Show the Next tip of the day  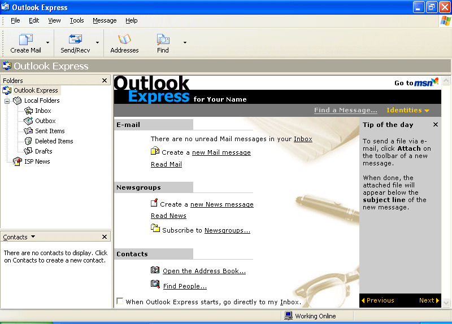coord(429,300)
